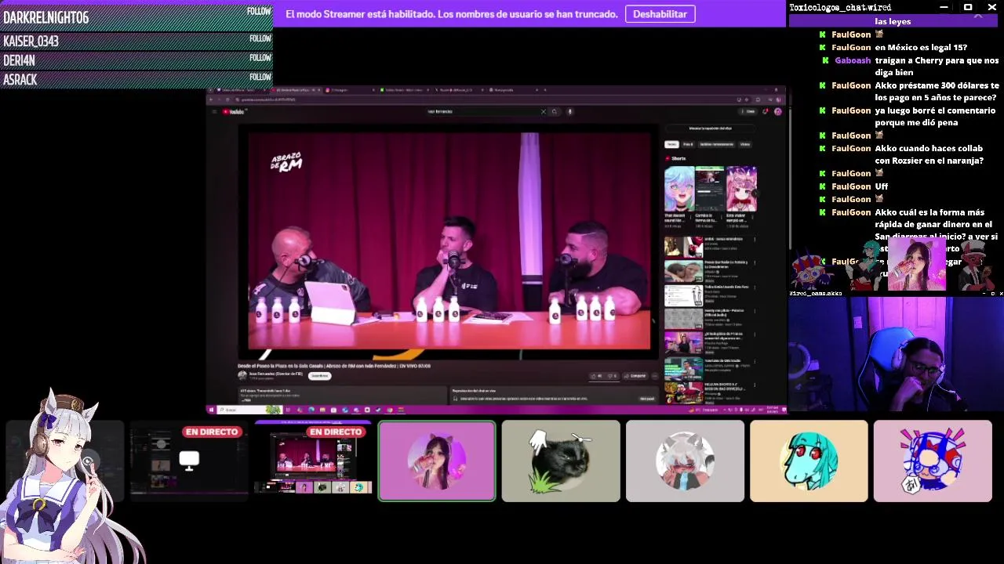
Task: Open a new browser tab with plus
Action: (545, 90)
